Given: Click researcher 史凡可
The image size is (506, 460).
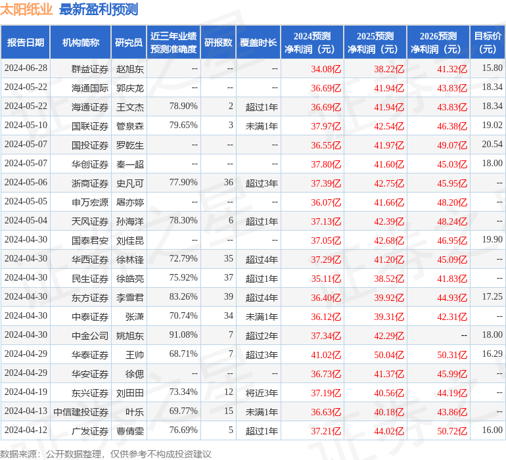Looking at the screenshot, I should click(x=130, y=183).
